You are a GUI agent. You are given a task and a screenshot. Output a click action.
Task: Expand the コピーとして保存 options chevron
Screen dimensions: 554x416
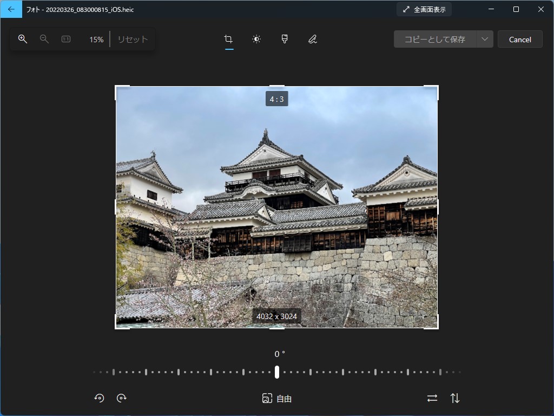[484, 38]
